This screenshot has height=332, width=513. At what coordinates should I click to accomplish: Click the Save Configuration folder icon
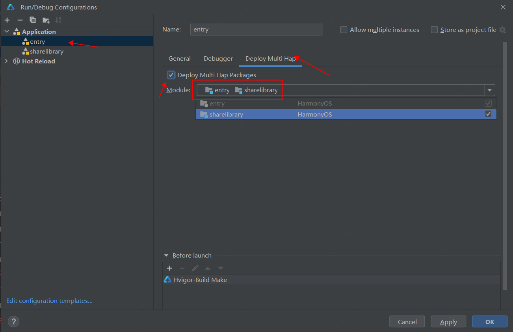46,20
